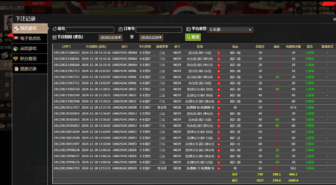Play result video for order 241228130032699

pyautogui.click(x=219, y=132)
